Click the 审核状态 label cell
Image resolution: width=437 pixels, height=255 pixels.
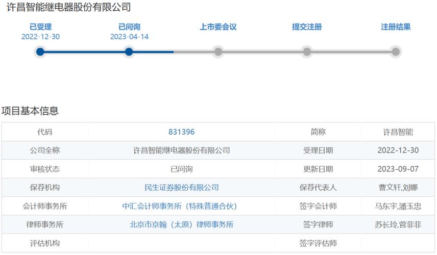45,169
